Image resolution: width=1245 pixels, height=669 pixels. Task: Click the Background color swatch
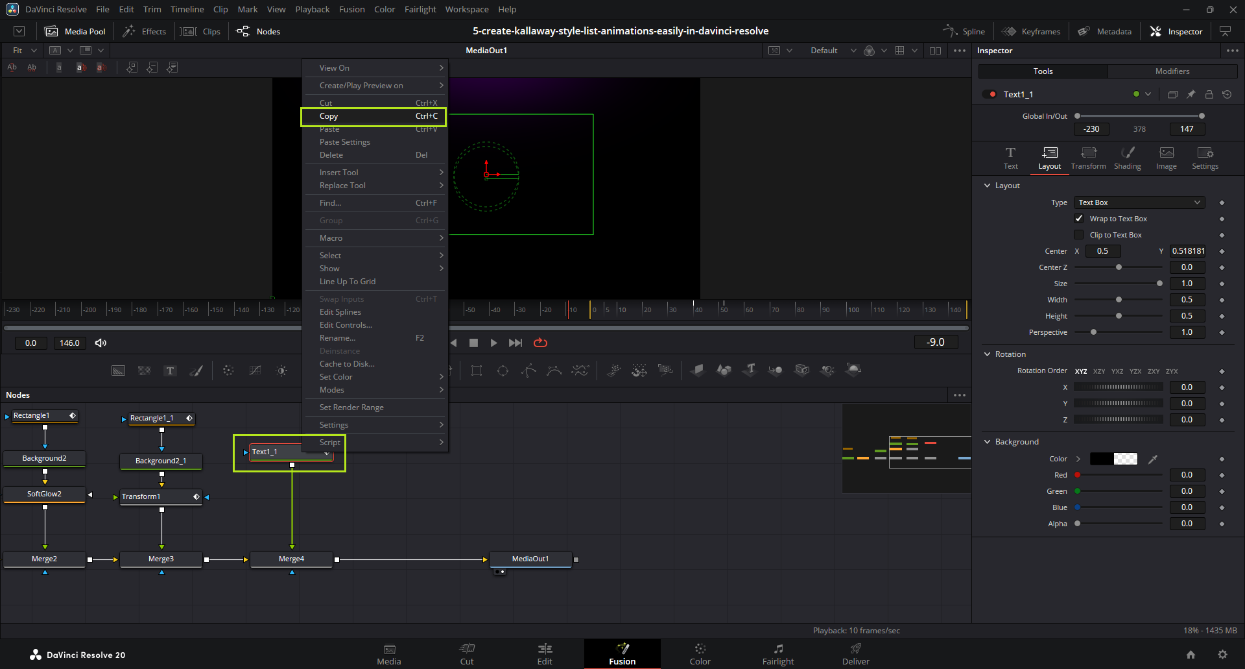tap(1113, 459)
